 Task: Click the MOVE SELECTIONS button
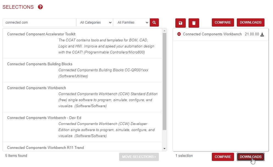139,157
